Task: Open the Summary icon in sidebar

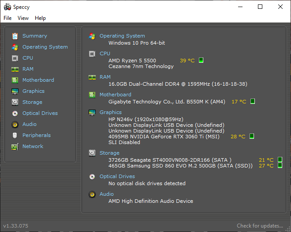Action: pyautogui.click(x=15, y=36)
